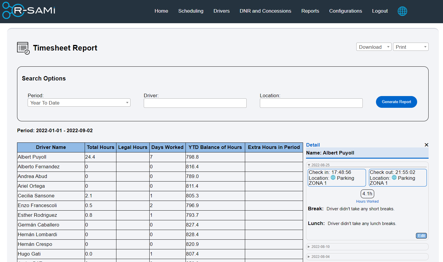Open the Period dropdown showing Year To Date
The width and height of the screenshot is (443, 262).
click(79, 103)
